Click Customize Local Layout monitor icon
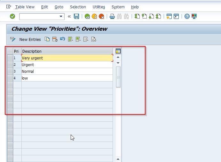The image size is (221, 162). (194, 16)
